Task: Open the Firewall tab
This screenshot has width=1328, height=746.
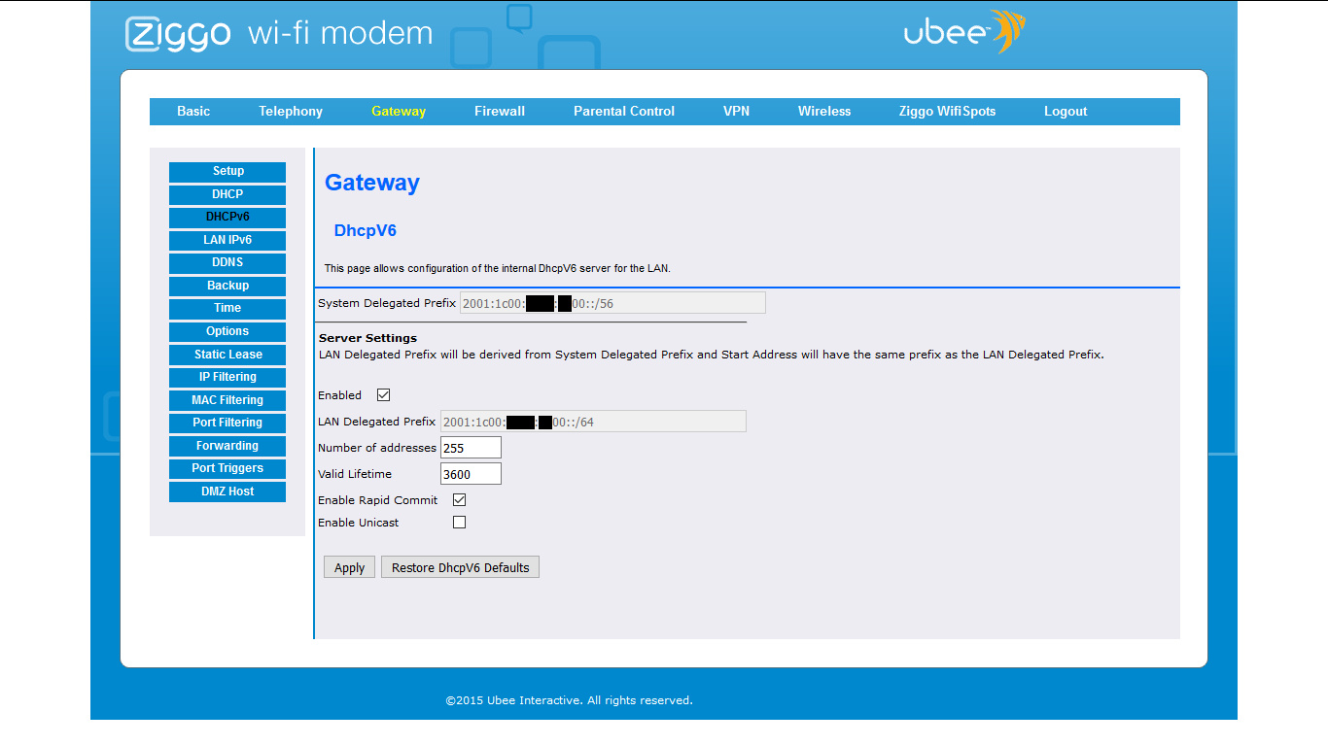Action: pos(500,112)
